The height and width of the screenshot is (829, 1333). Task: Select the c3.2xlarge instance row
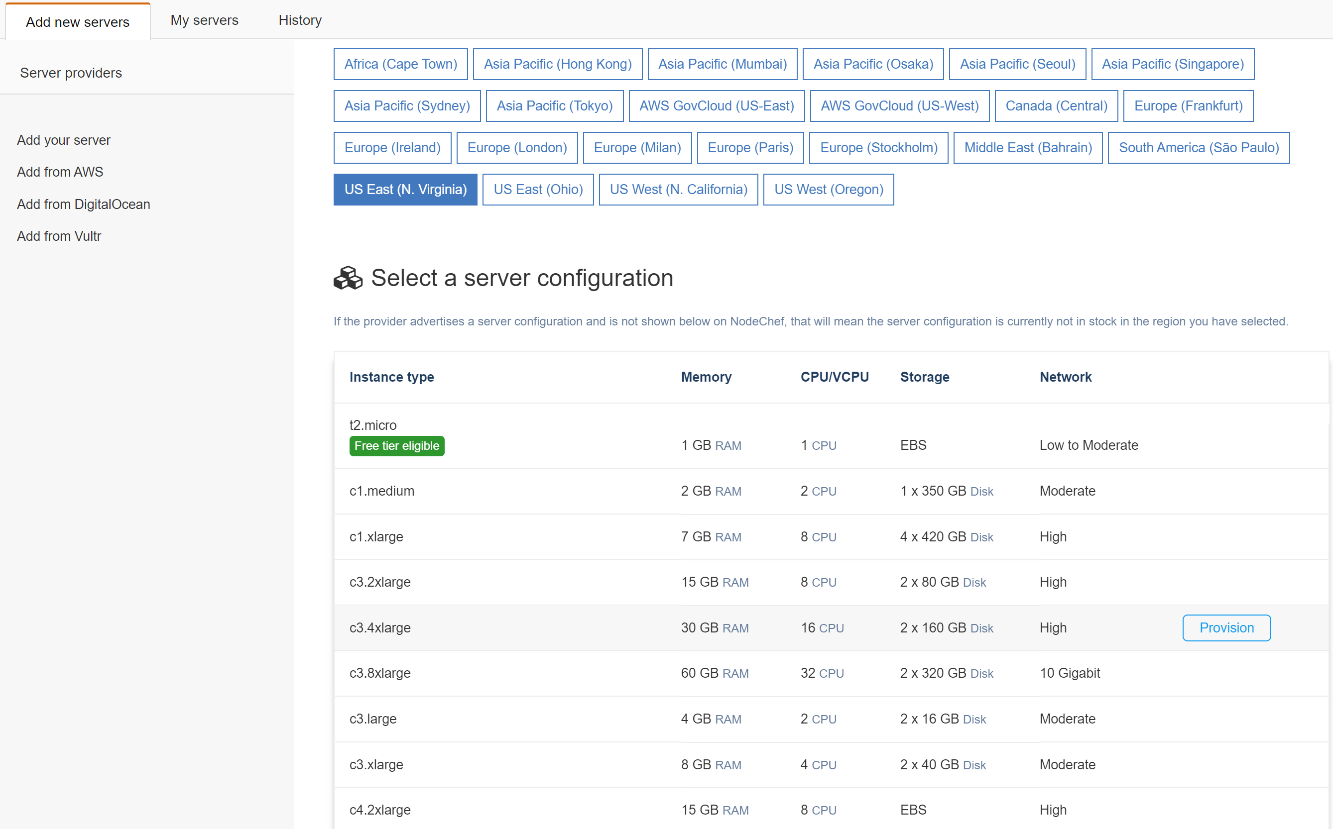(x=831, y=582)
